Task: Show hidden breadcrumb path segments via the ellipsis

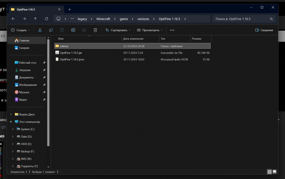Action: [72, 19]
